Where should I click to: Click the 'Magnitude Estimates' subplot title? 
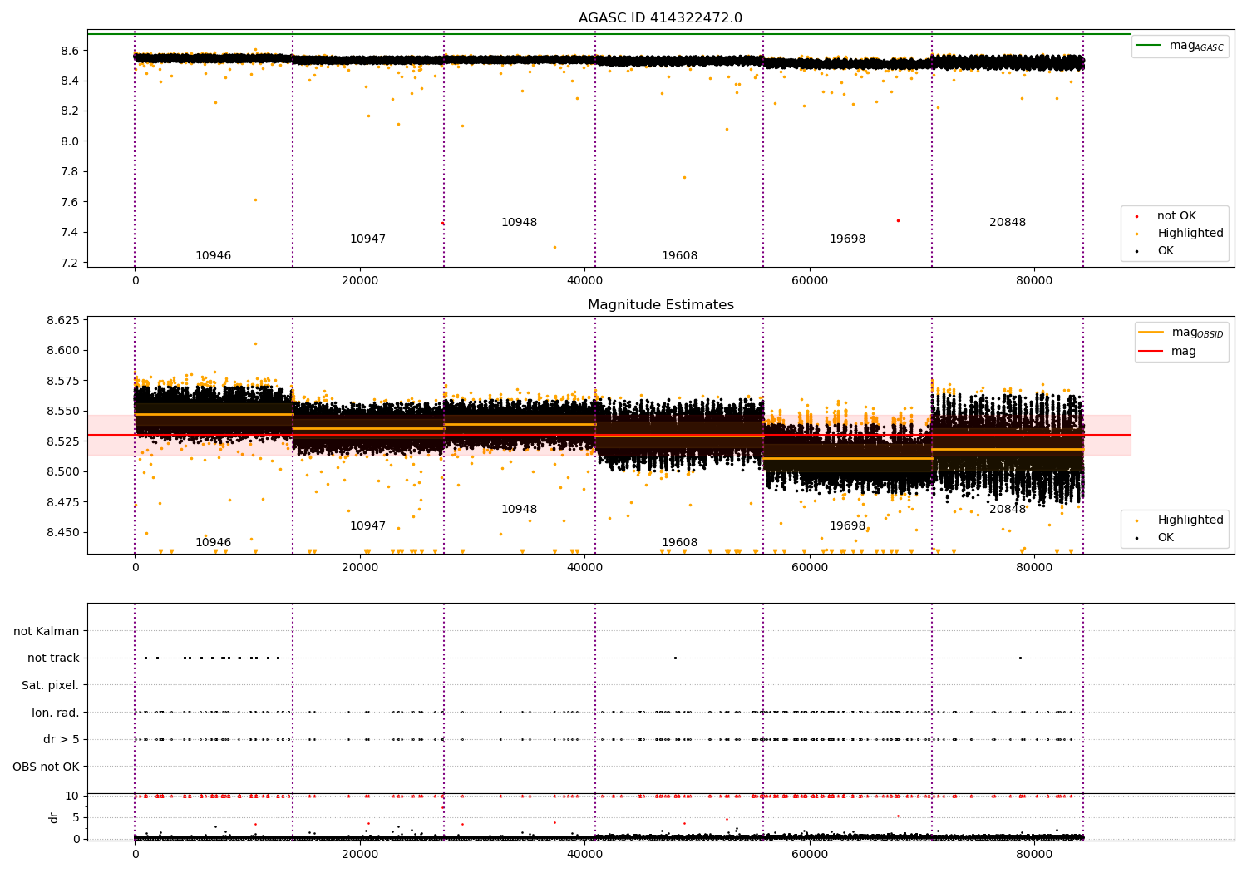click(660, 305)
